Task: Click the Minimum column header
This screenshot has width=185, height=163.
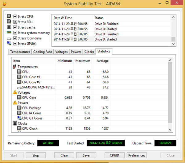Action: pos(64,61)
